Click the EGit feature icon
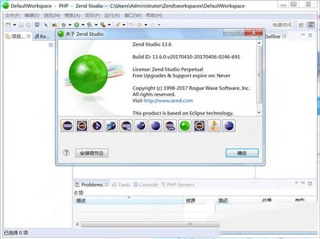Image resolution: width=320 pixels, height=239 pixels. tap(97, 126)
